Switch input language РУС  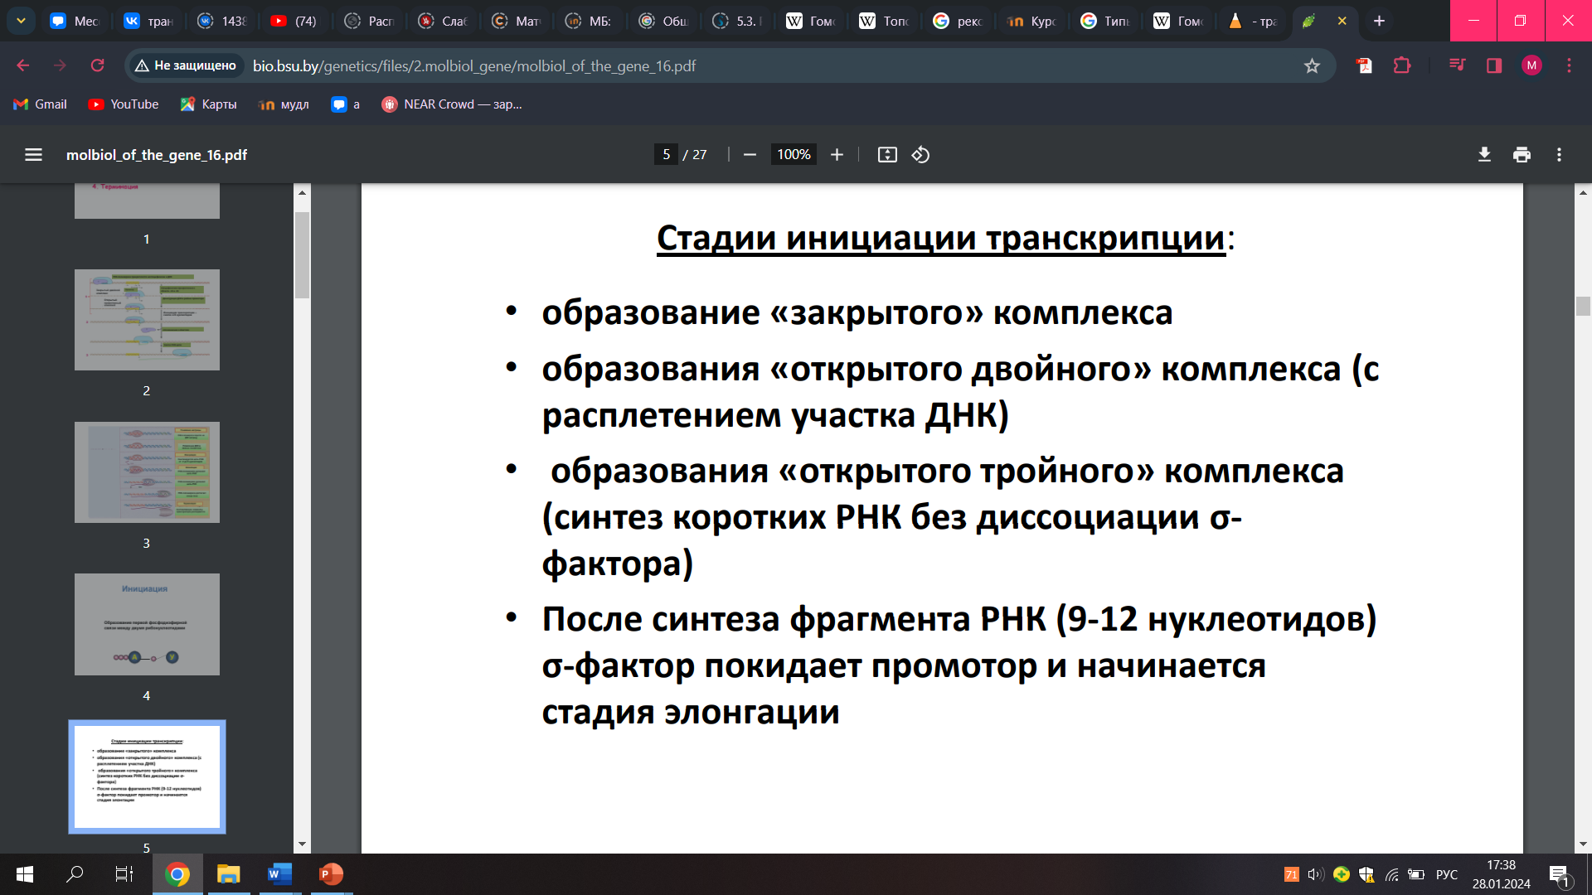click(1447, 874)
